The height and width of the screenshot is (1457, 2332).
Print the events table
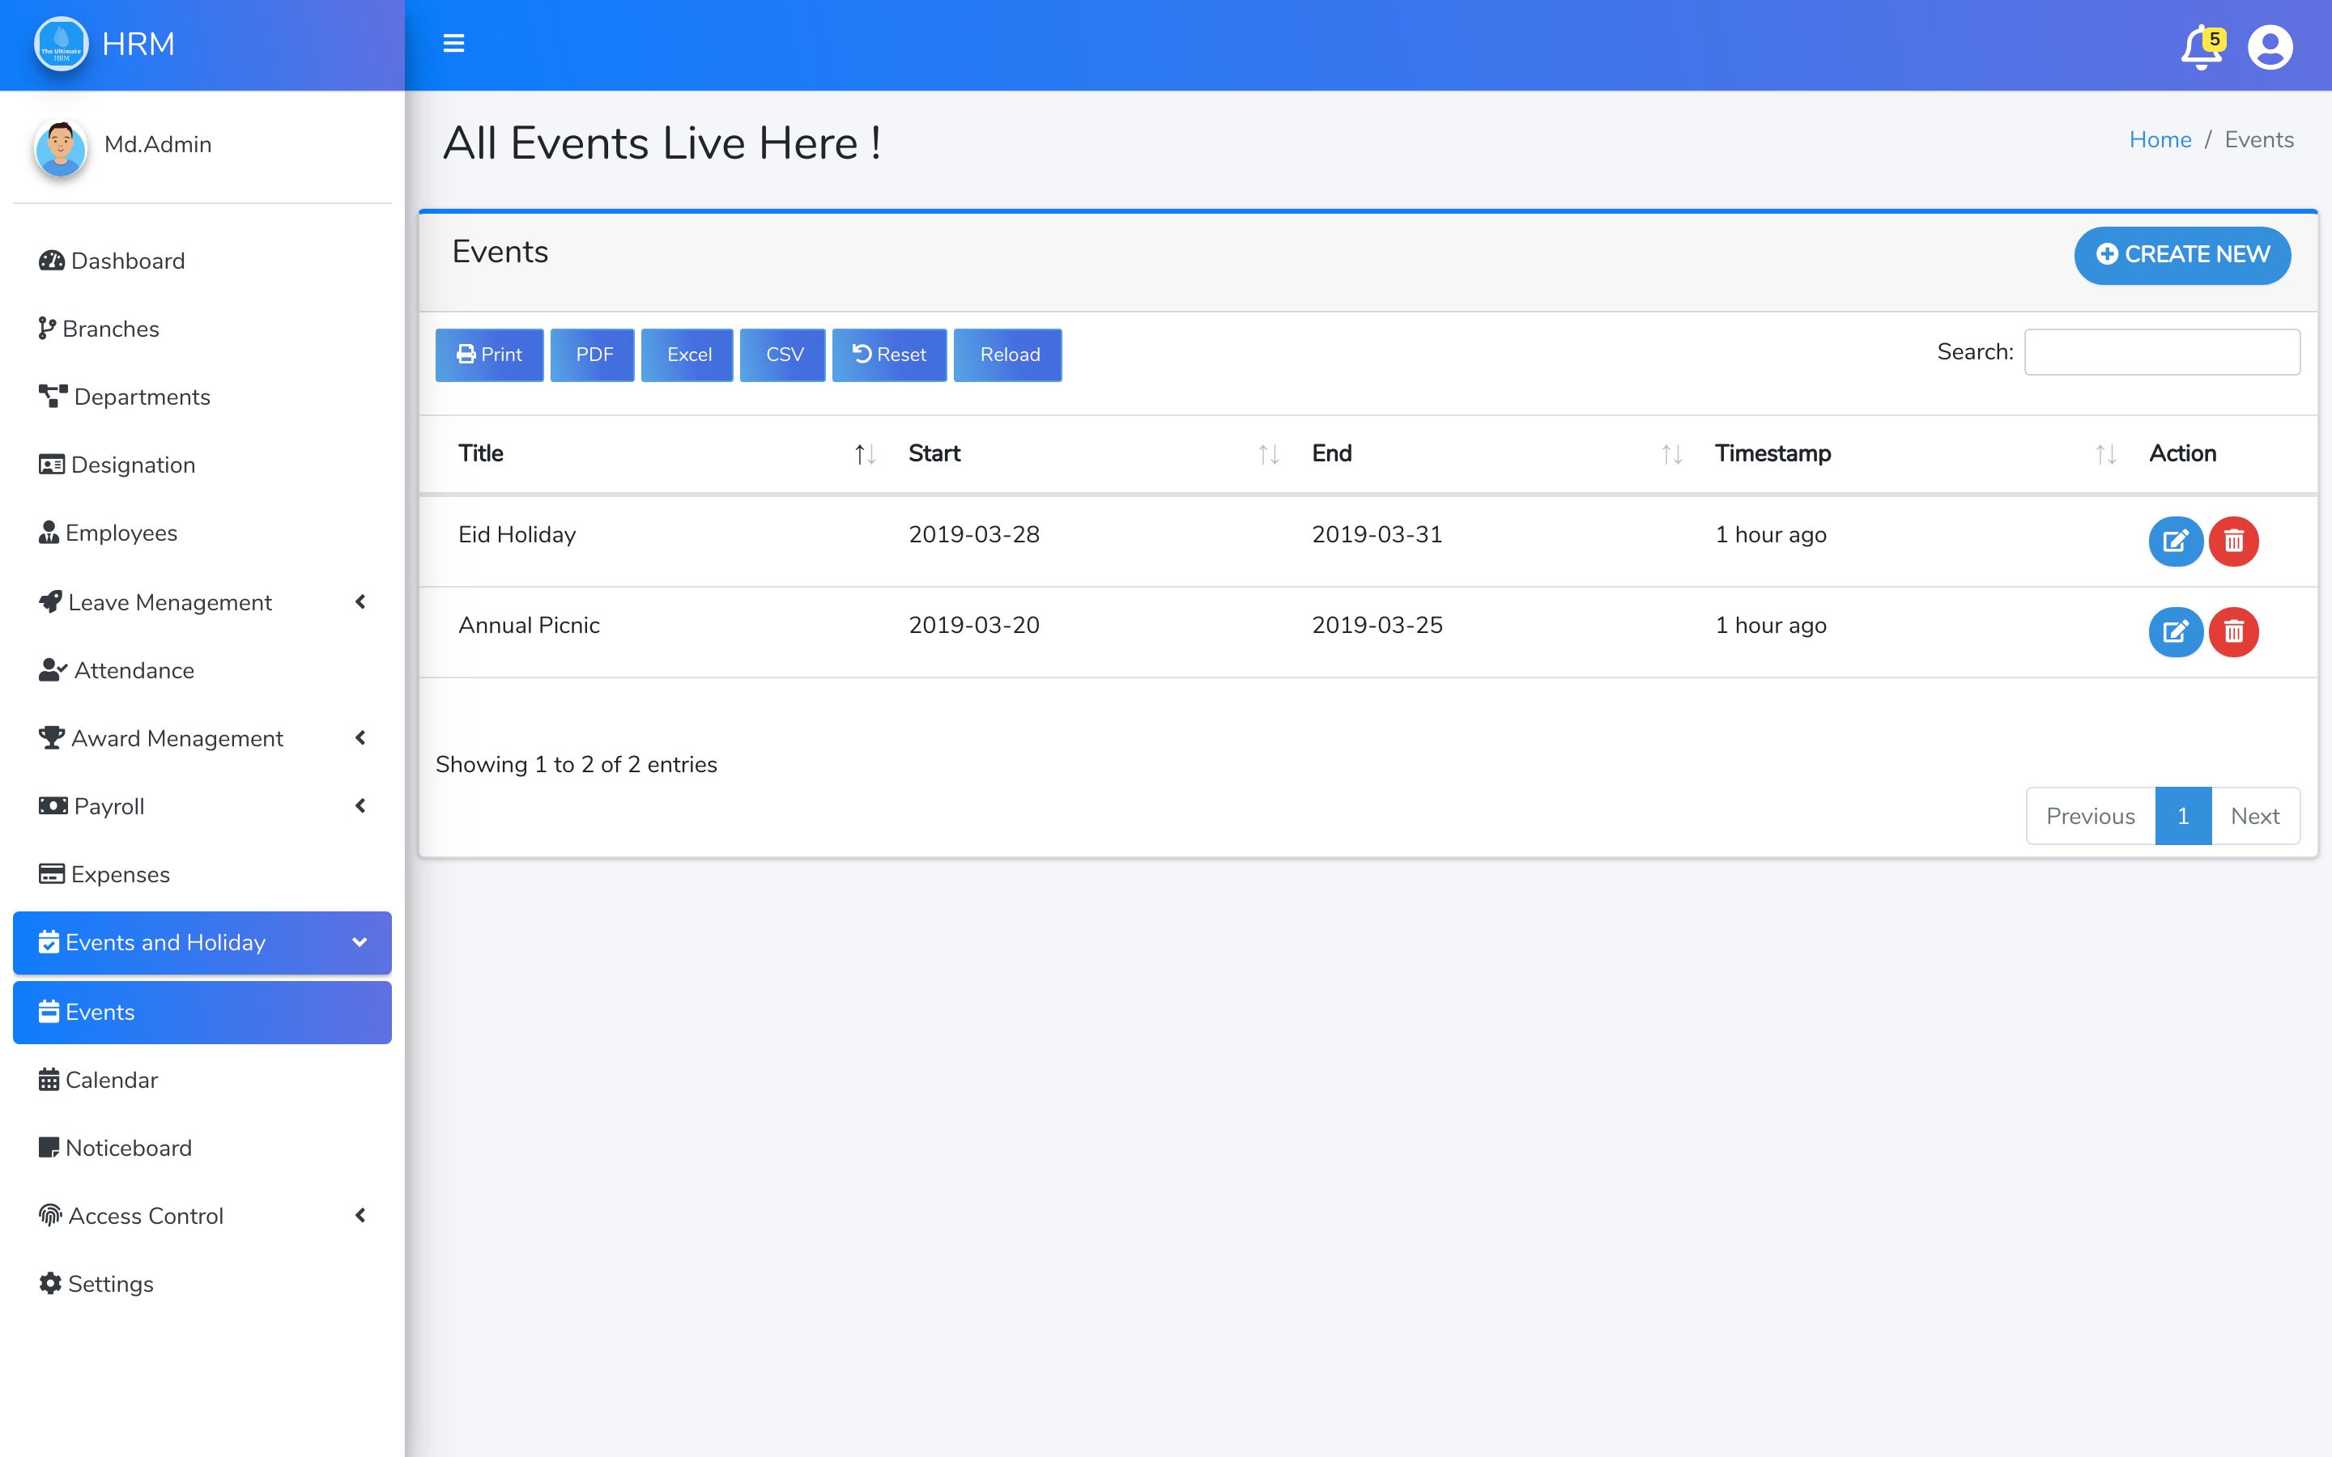point(490,355)
